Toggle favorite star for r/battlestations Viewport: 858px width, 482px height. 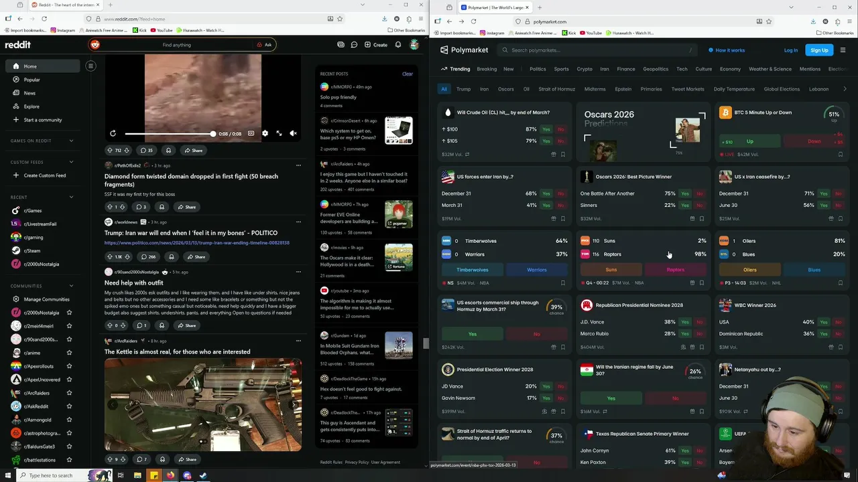[x=69, y=460]
